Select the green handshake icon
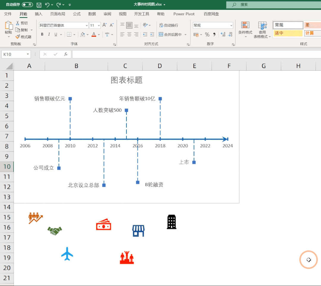This screenshot has height=286, width=321. [55, 231]
